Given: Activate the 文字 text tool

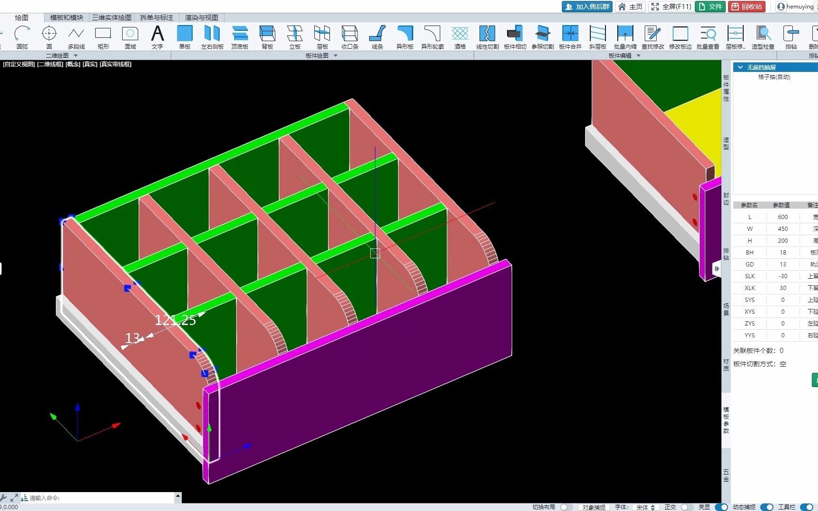Looking at the screenshot, I should tap(157, 37).
